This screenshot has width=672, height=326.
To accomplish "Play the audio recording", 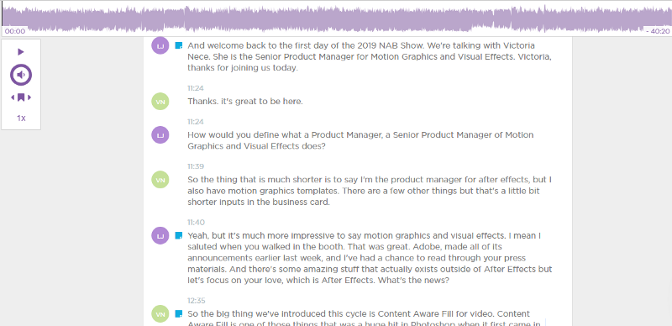I will click(20, 52).
